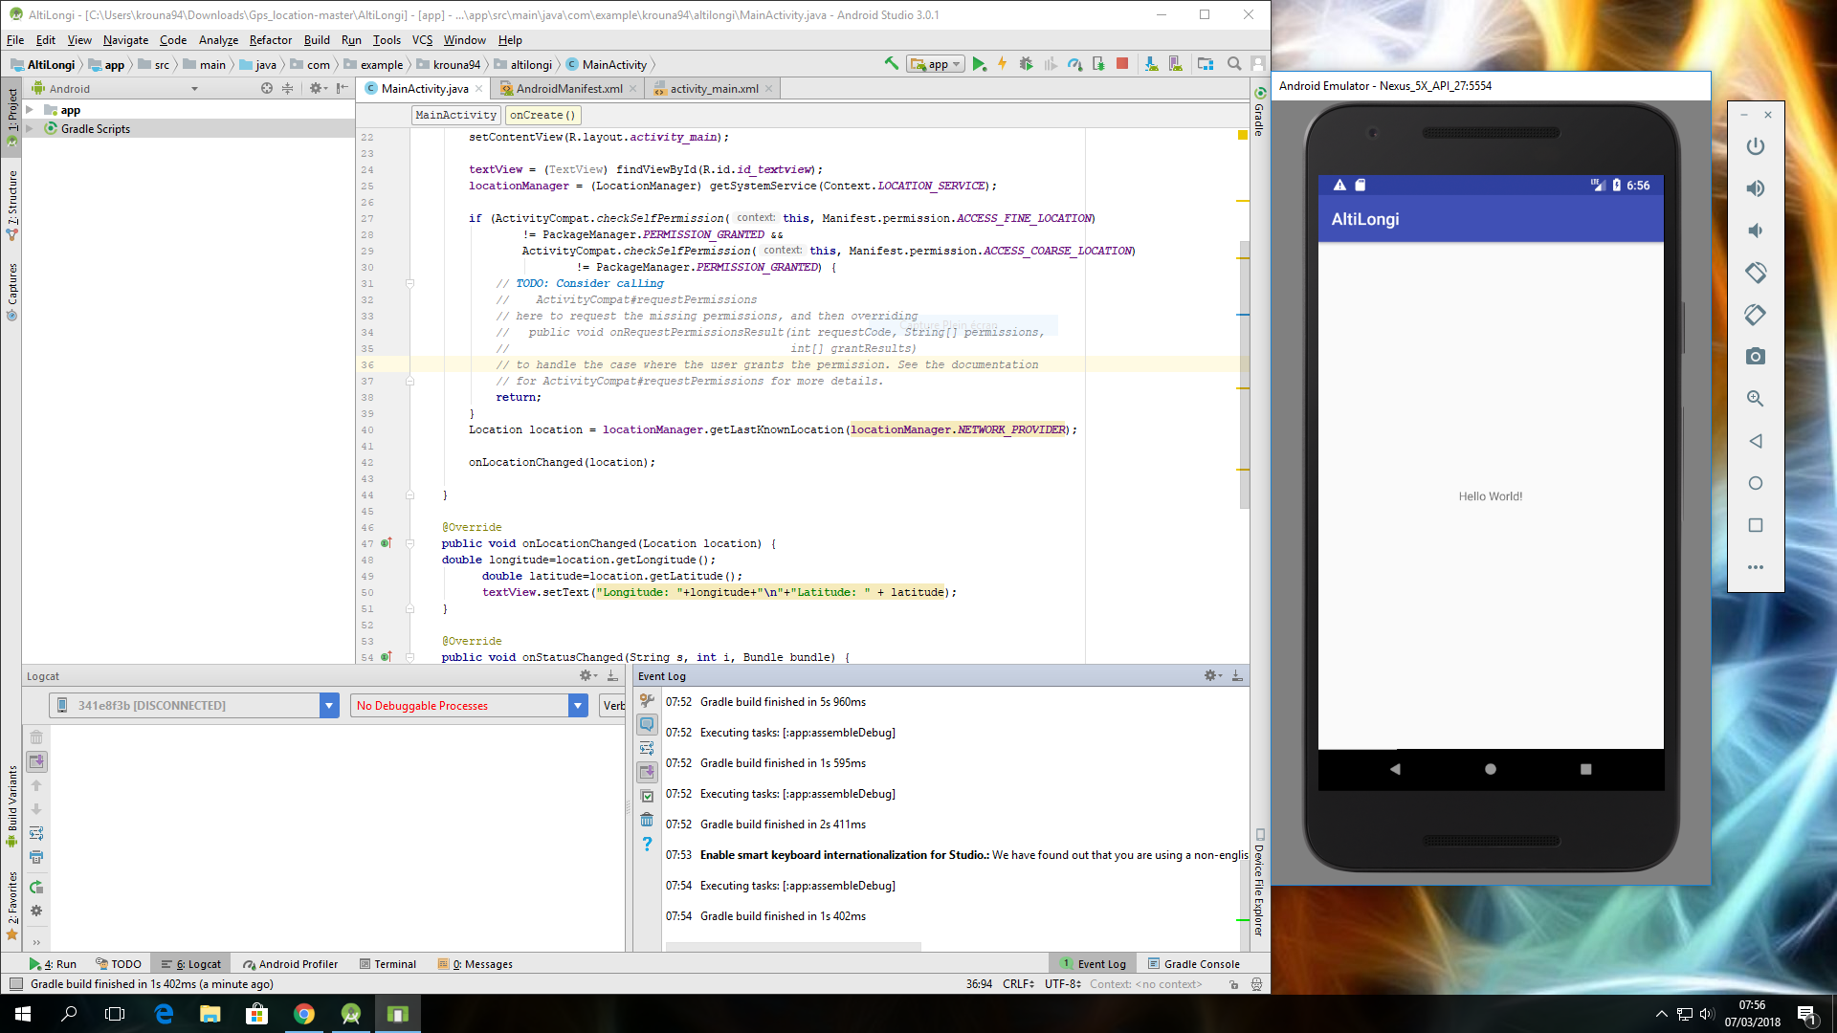Open the app run configuration dropdown
This screenshot has width=1837, height=1033.
pos(955,64)
